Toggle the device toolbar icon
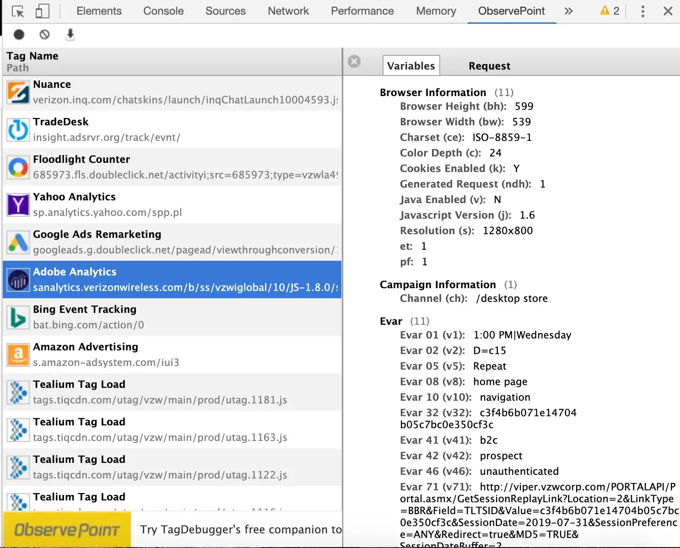680x548 pixels. tap(42, 11)
